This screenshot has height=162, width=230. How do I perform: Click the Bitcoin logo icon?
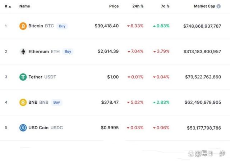pyautogui.click(x=23, y=26)
